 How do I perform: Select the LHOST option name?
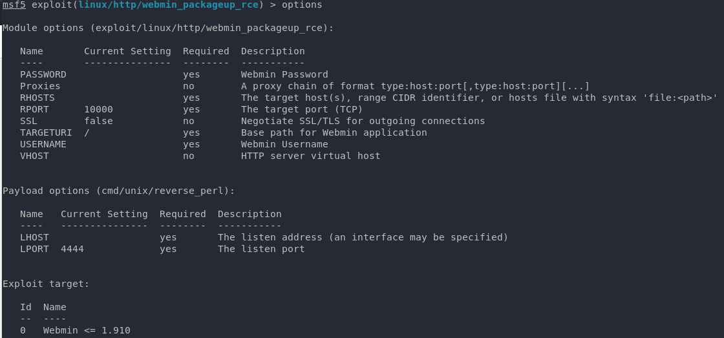[34, 237]
